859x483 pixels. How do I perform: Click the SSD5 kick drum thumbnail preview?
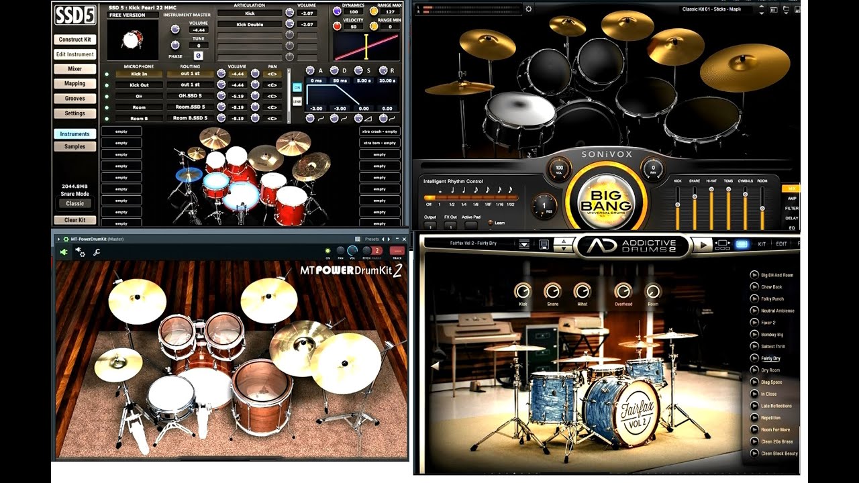pyautogui.click(x=132, y=40)
